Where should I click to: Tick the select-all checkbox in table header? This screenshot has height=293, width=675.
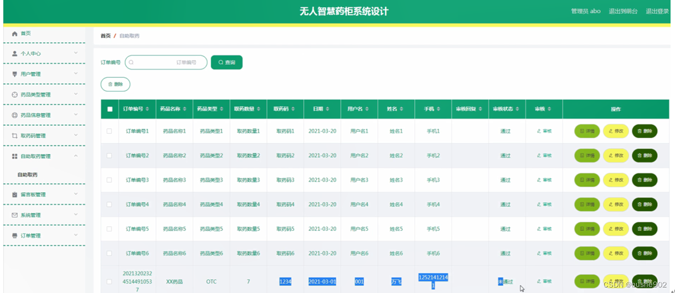click(110, 109)
